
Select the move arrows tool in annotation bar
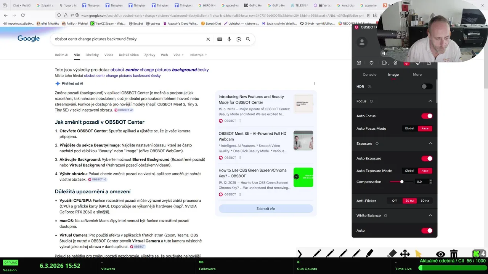[x=405, y=254]
